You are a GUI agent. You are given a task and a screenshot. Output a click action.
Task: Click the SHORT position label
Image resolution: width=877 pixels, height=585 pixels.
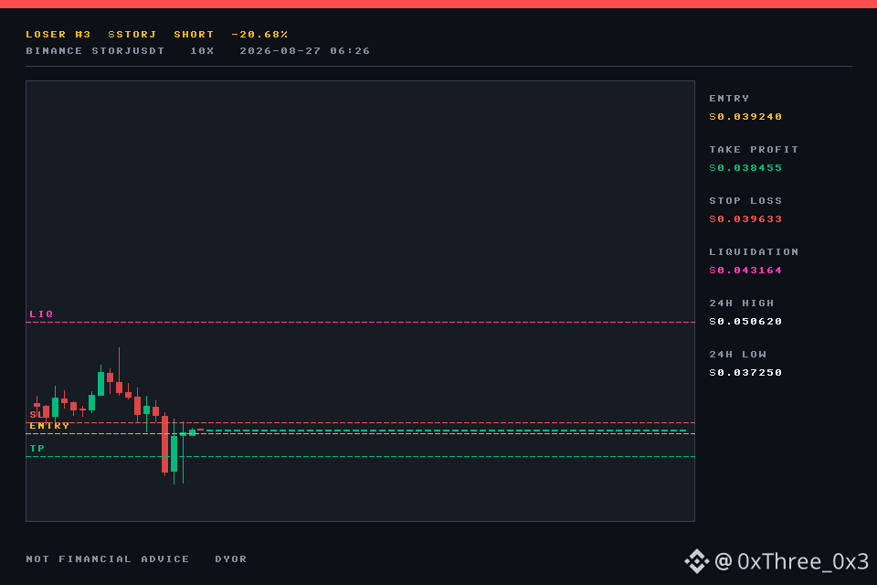tap(194, 34)
